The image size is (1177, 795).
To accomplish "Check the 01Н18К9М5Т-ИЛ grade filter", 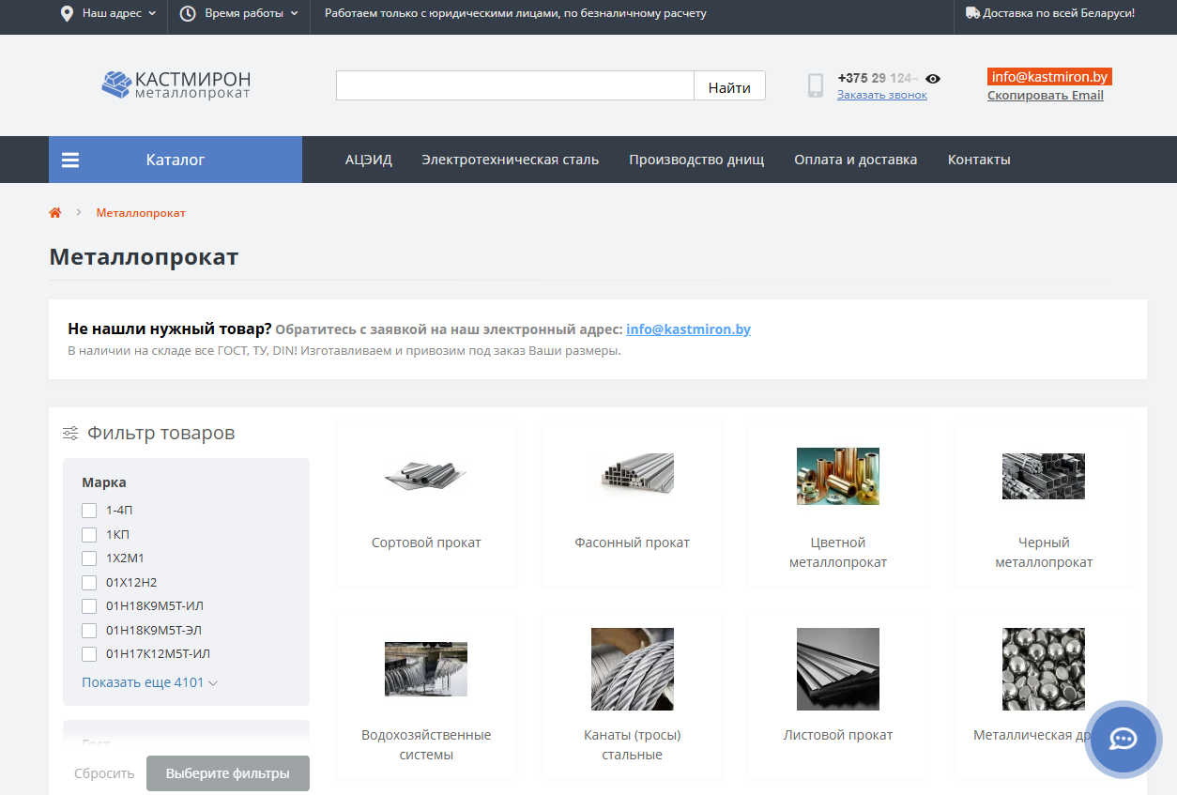I will (89, 606).
